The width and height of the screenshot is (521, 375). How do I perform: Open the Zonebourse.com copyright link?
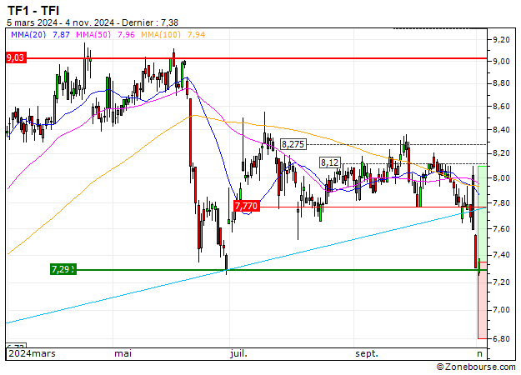(x=474, y=367)
